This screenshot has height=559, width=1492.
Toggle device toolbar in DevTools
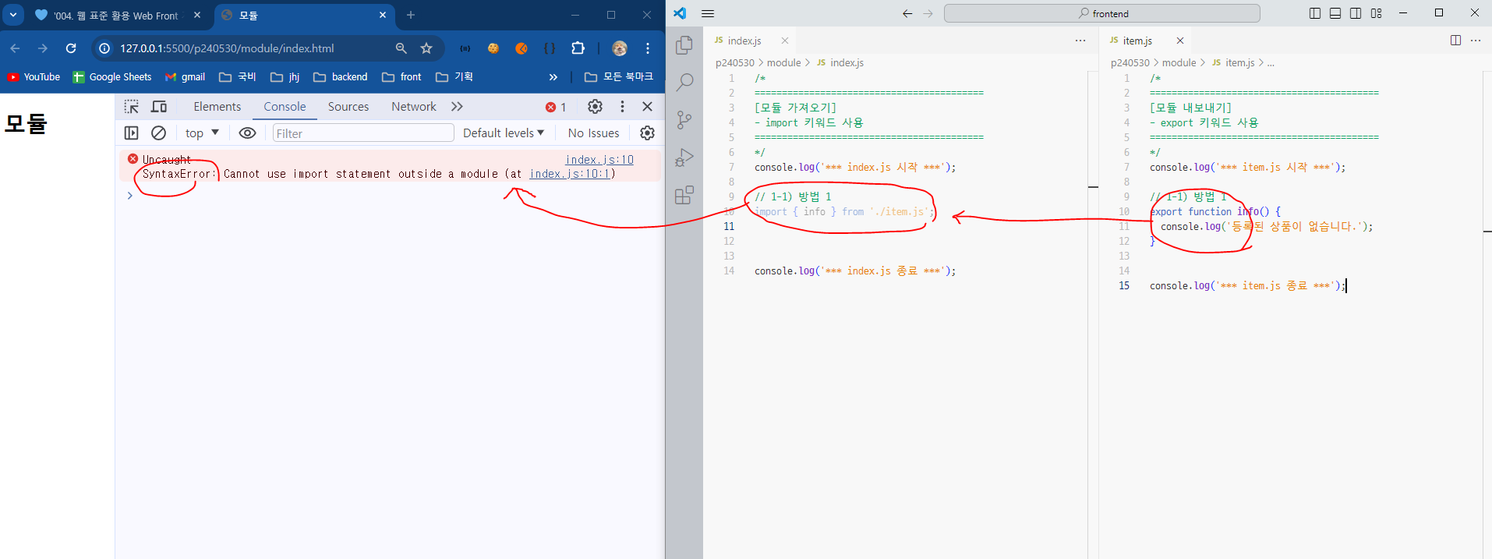tap(159, 107)
